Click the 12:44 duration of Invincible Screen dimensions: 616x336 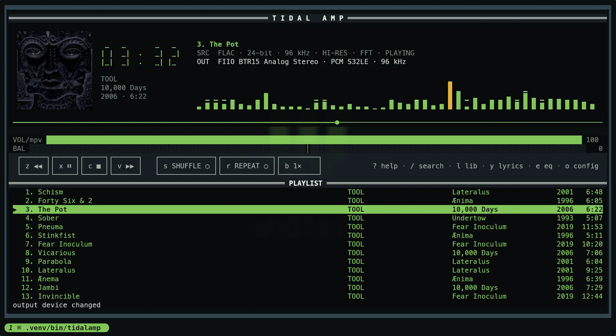pos(592,296)
